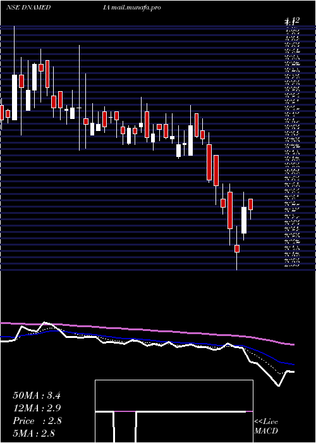Click the NSE DNAMED ticker label
The image size is (316, 443).
28,8
